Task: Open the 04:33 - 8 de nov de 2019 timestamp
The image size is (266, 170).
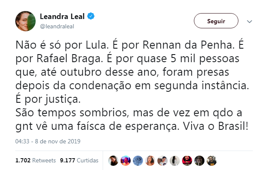Action: coord(48,141)
